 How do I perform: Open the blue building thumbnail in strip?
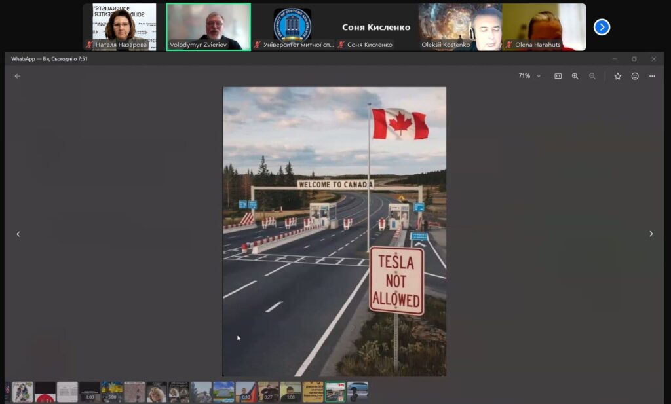(x=223, y=392)
